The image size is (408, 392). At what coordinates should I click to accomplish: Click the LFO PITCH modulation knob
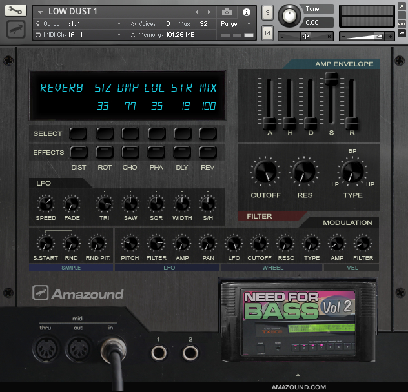click(130, 243)
